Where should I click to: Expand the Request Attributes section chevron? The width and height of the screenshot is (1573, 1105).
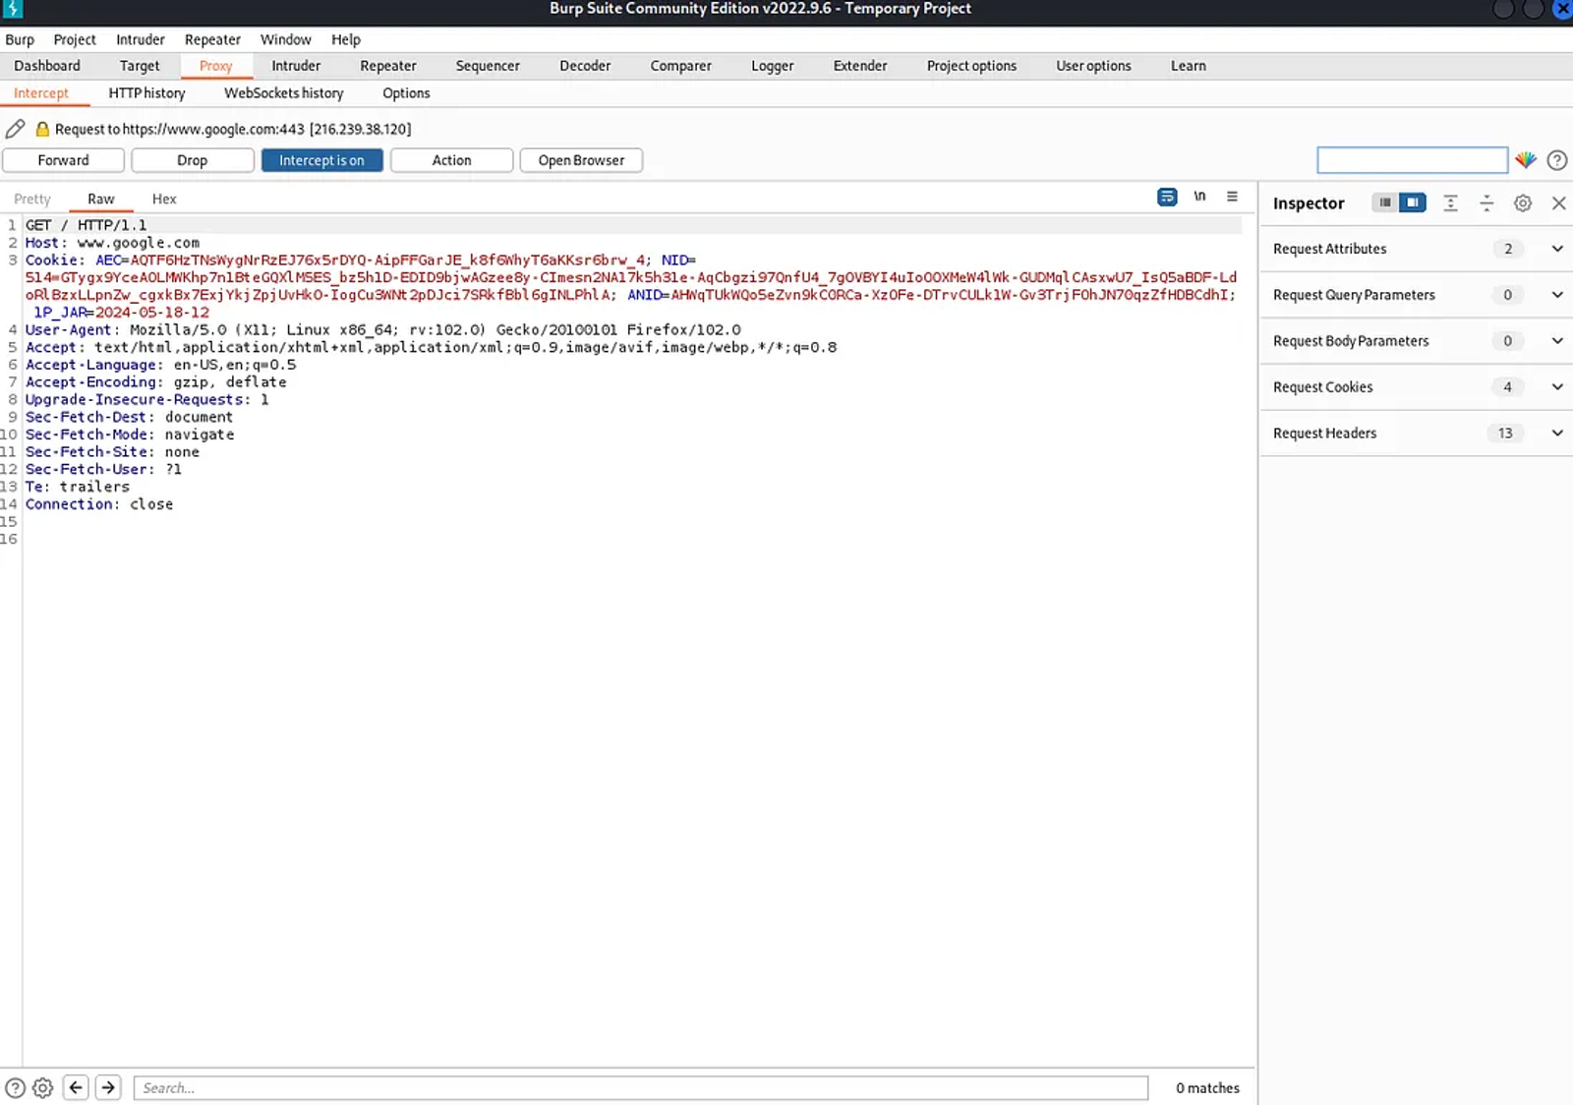1557,249
